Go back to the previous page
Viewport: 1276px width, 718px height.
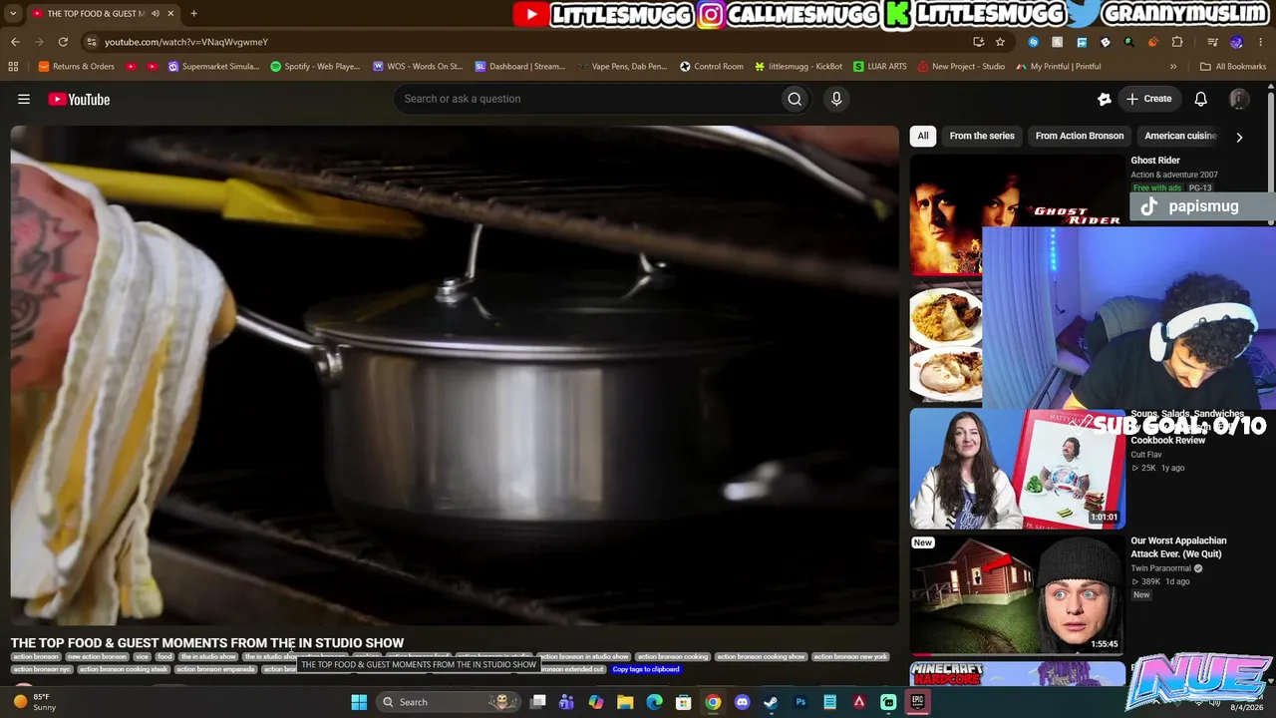tap(15, 42)
